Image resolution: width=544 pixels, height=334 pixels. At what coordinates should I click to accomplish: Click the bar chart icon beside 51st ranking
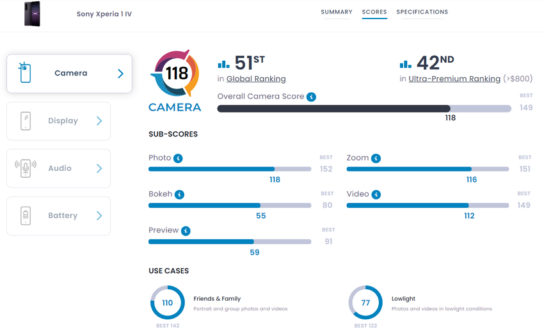tap(223, 64)
